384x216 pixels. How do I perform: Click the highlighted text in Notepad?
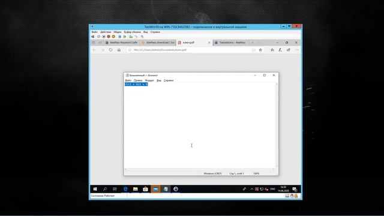point(136,84)
